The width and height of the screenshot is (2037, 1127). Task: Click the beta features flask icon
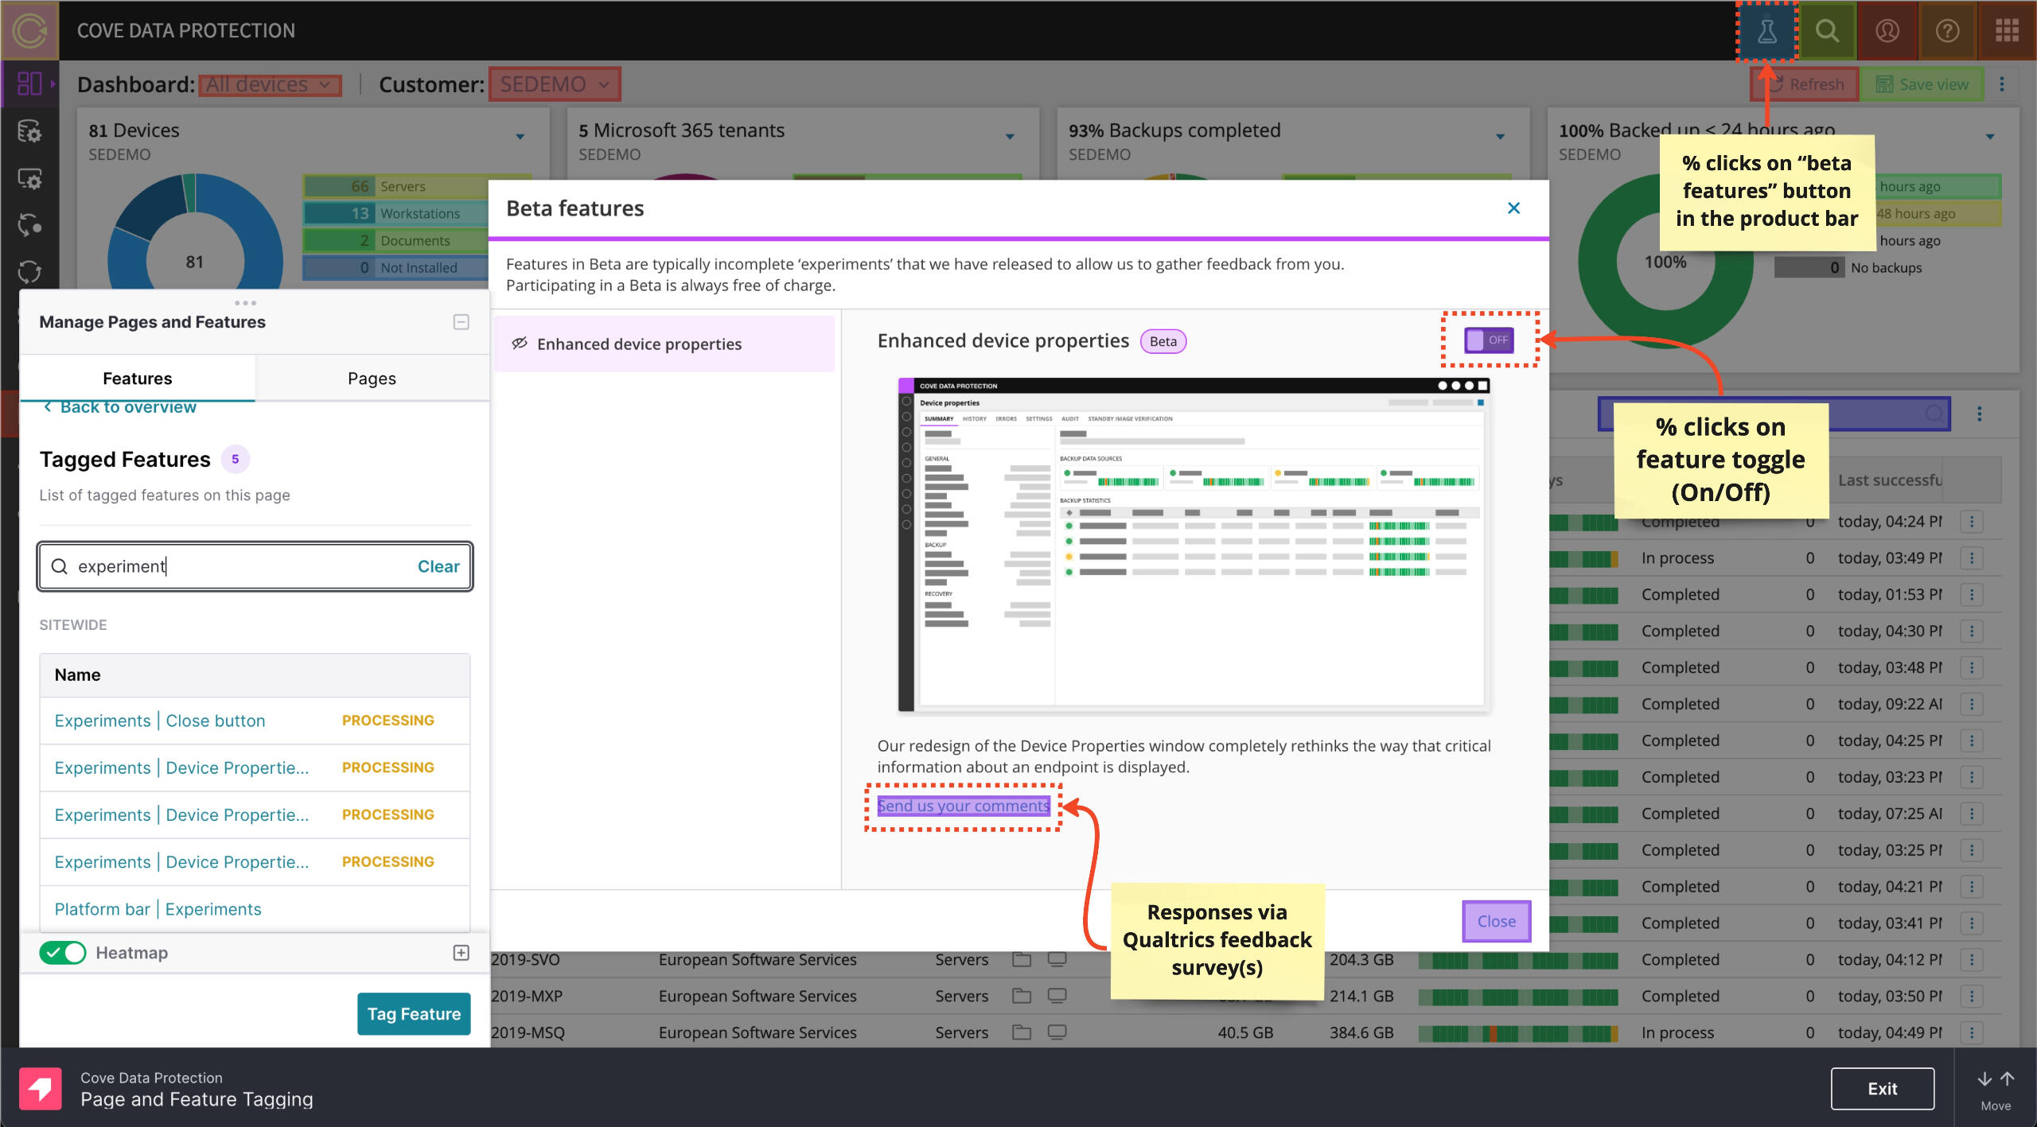1766,31
